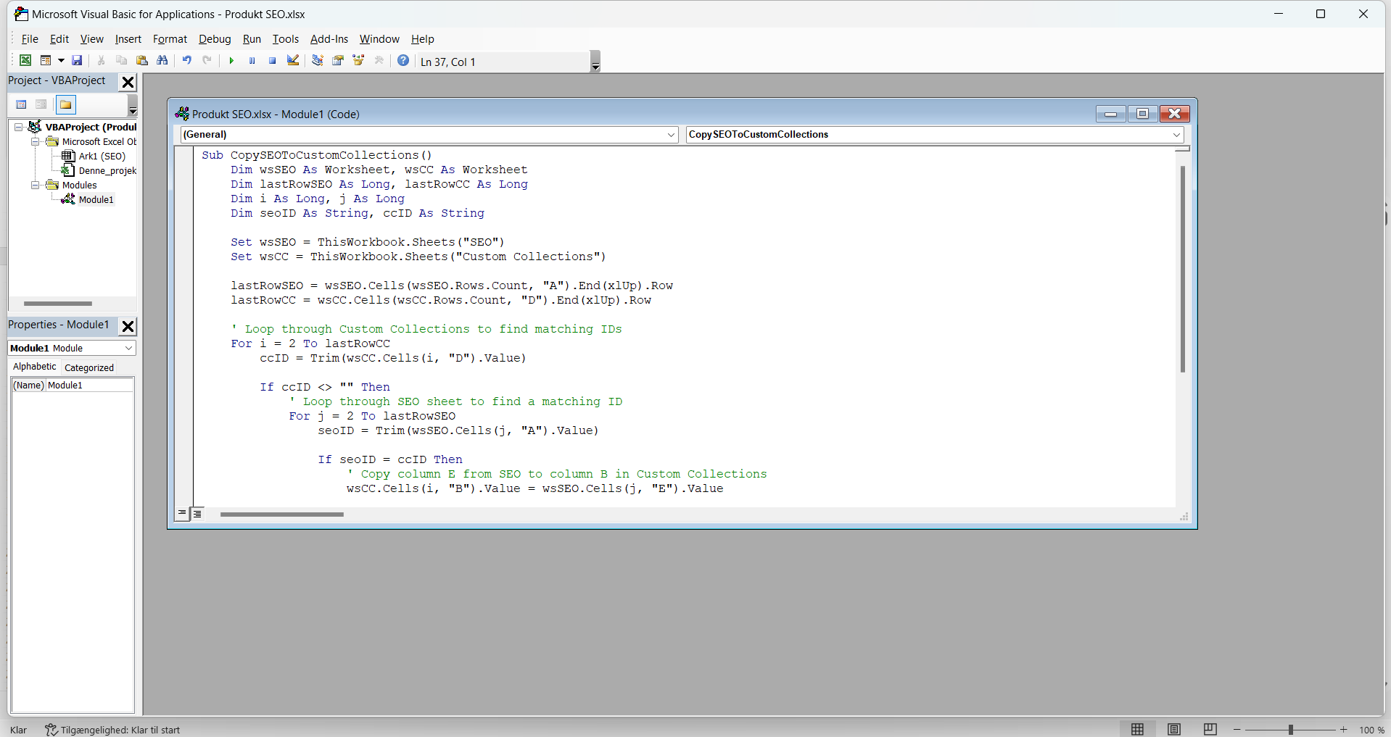
Task: Open the Debug menu
Action: [x=215, y=39]
